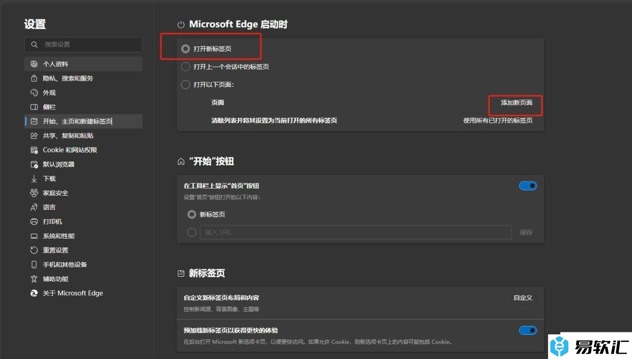Open 辅助功能 settings page
The height and width of the screenshot is (359, 632).
pyautogui.click(x=83, y=279)
